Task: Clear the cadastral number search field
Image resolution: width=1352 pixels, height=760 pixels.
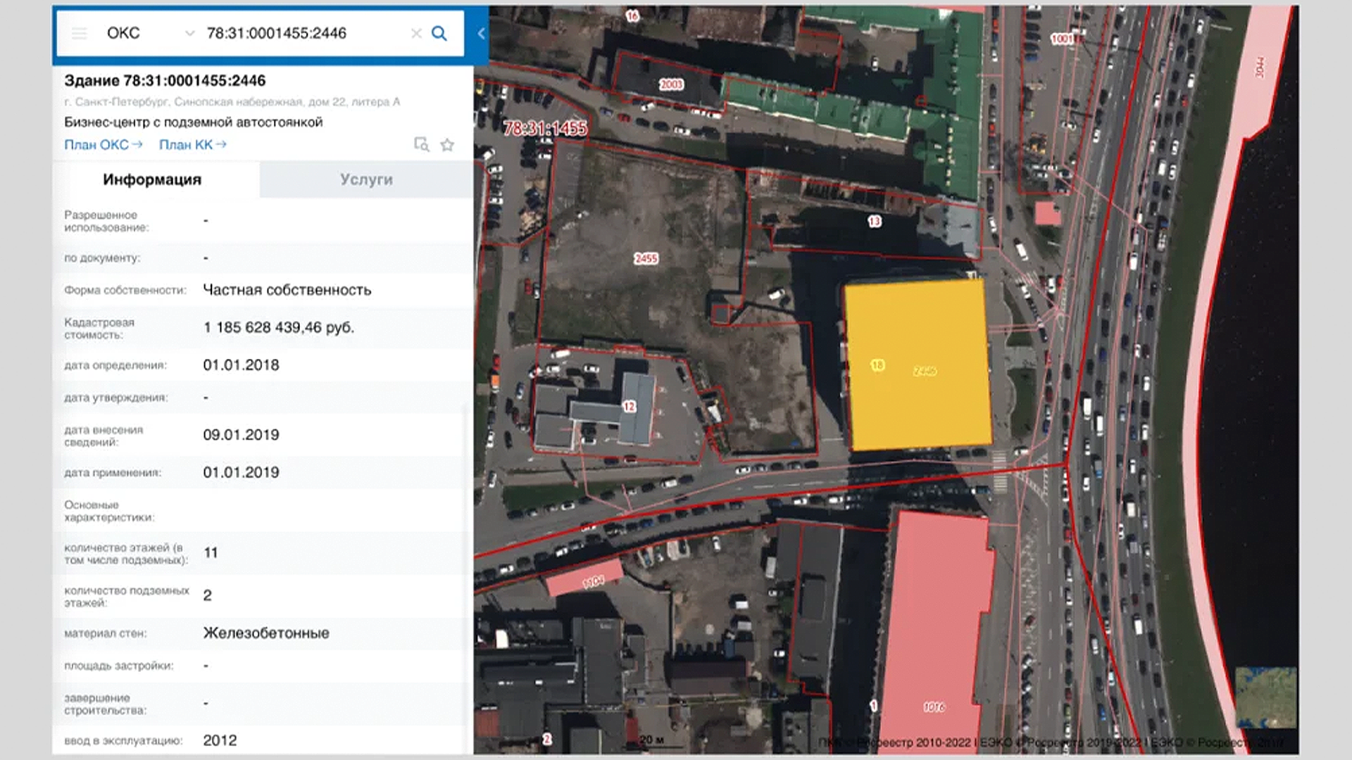Action: (x=416, y=33)
